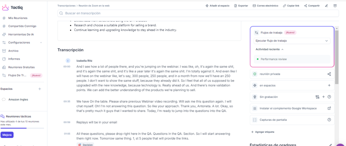Add a new space with the Espacios plus icon
Image resolution: width=346 pixels, height=146 pixels.
(40, 89)
